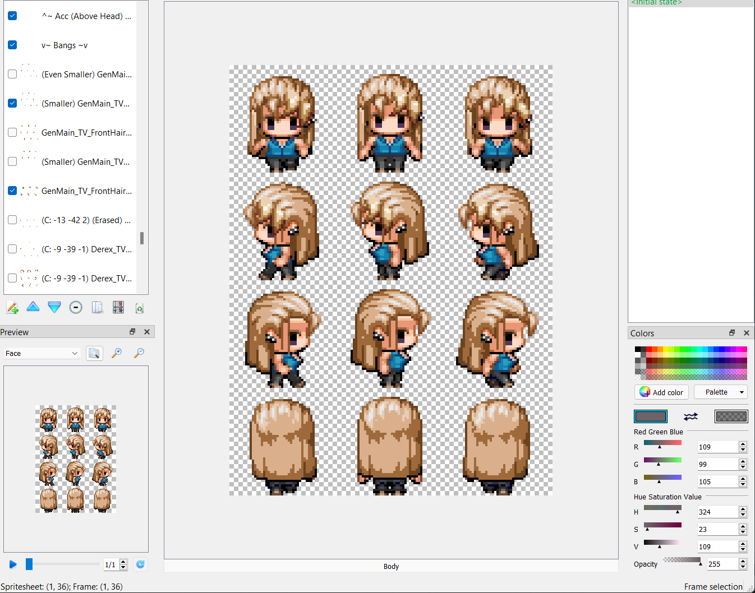This screenshot has height=593, width=755.
Task: Select the v~ Bangs ~v layer row
Action: 70,45
